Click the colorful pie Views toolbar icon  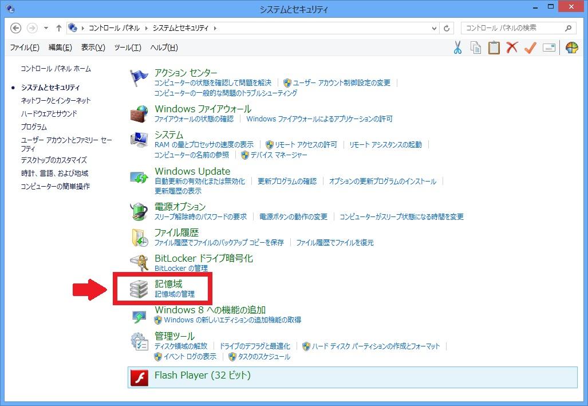click(x=572, y=48)
